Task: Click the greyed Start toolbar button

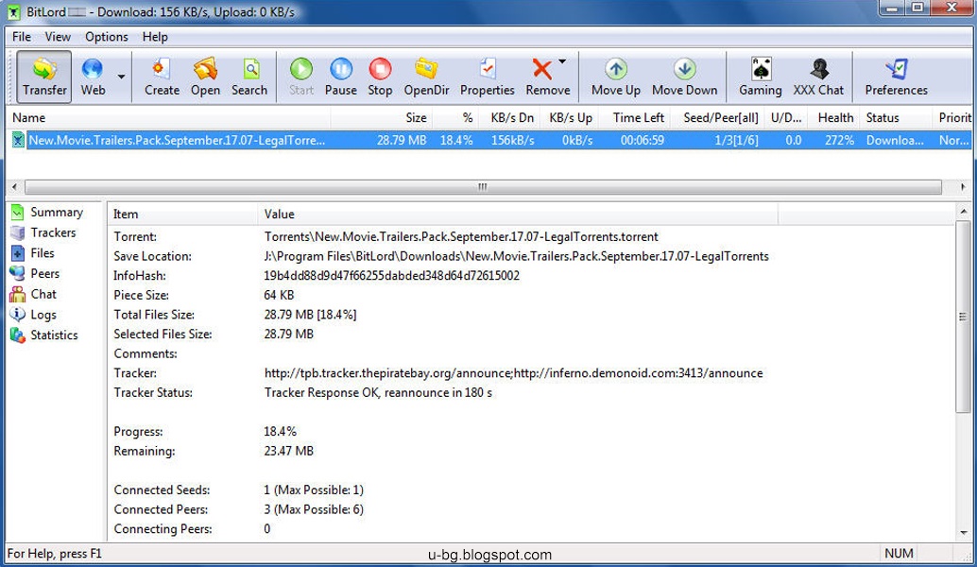Action: coord(301,77)
